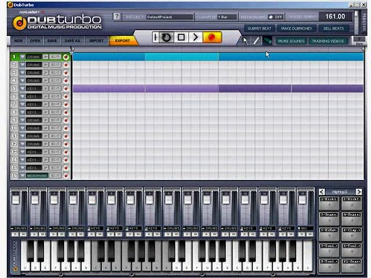The image size is (371, 278).
Task: Expand instrument dropdown on track 10
Action: click(x=22, y=128)
